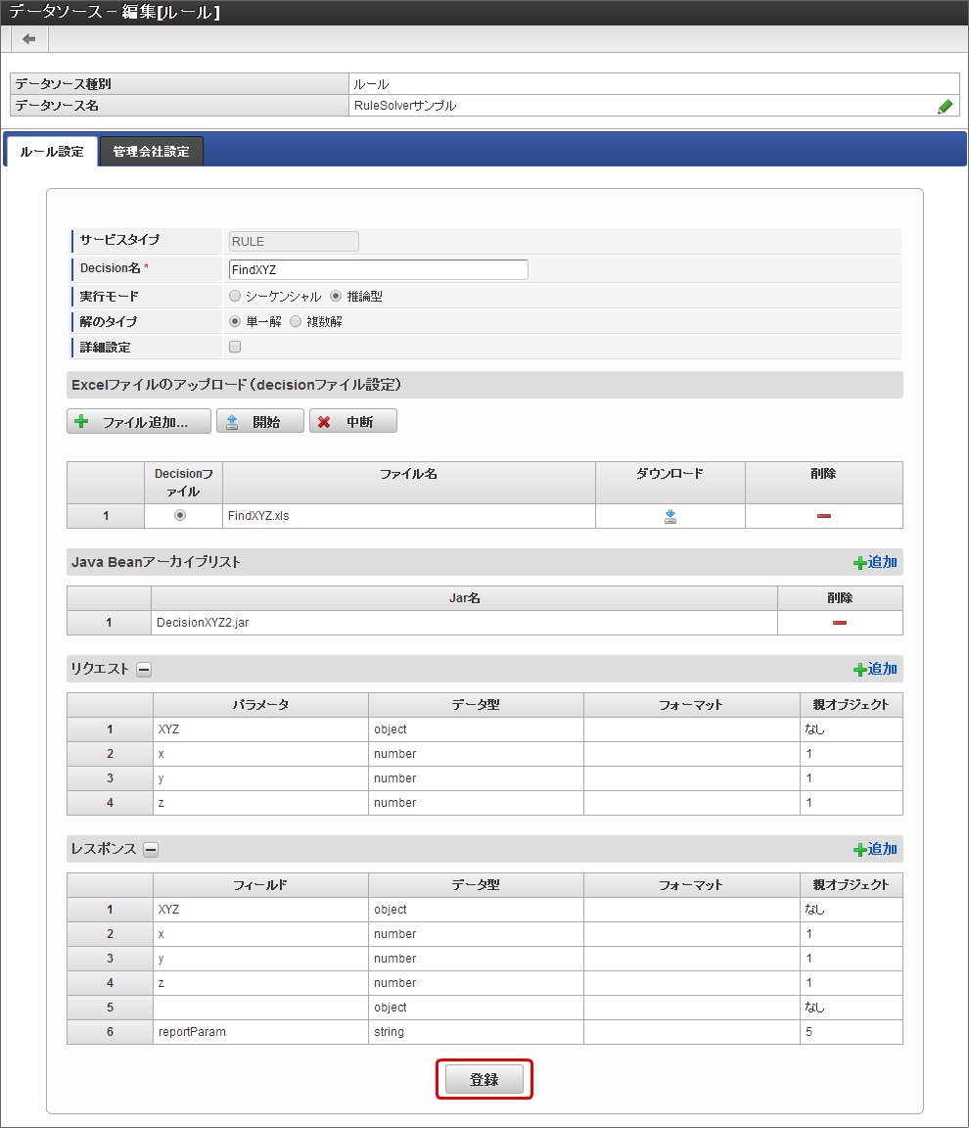Delete the FindXYZ.xls file row
Image resolution: width=969 pixels, height=1128 pixels.
point(824,516)
